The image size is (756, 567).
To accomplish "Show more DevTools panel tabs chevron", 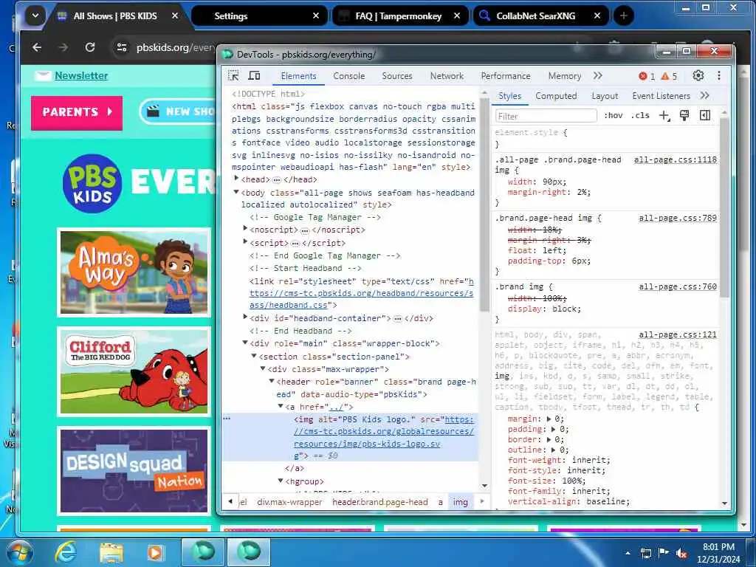I will [598, 76].
